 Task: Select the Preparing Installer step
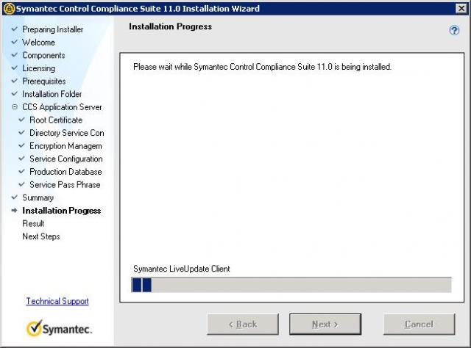tap(53, 29)
